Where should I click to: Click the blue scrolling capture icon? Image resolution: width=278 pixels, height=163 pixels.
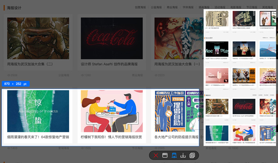(x=174, y=155)
